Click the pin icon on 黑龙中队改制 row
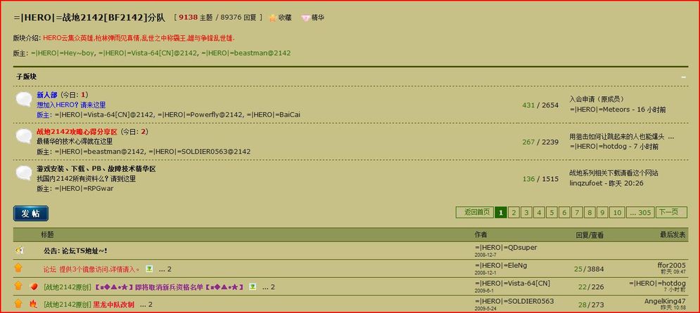This screenshot has height=313, width=700. (18, 304)
